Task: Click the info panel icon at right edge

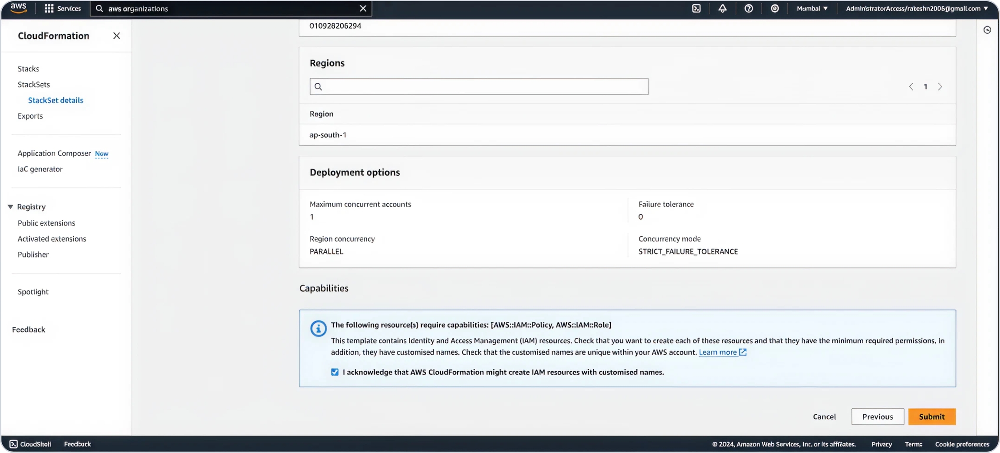Action: click(x=987, y=30)
